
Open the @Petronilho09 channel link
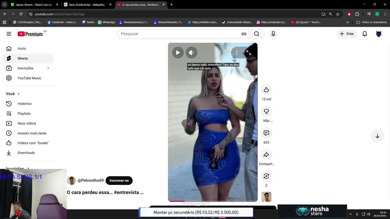[90, 180]
